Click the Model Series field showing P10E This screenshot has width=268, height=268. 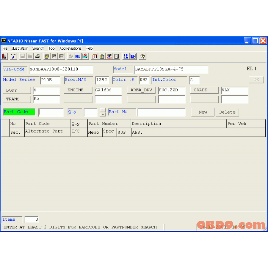click(x=50, y=80)
